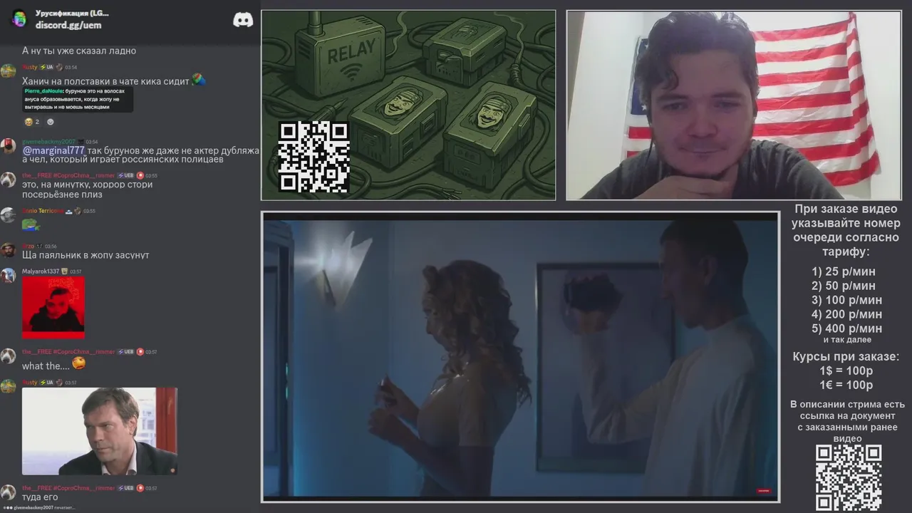
Task: Select the message "это, на минутку, хоррор стори"
Action: pyautogui.click(x=87, y=185)
